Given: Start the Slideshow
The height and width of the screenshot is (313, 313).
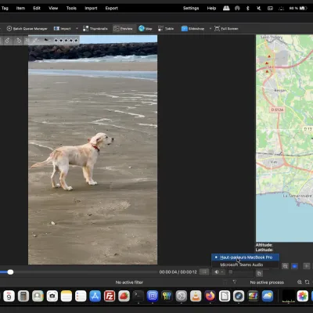Looking at the screenshot, I should 192,29.
